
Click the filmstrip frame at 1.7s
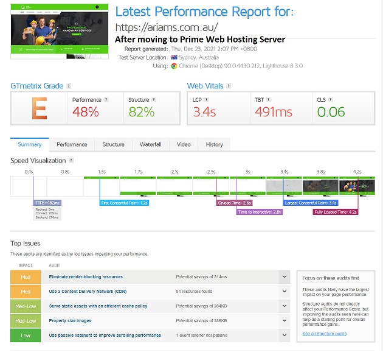(138, 186)
